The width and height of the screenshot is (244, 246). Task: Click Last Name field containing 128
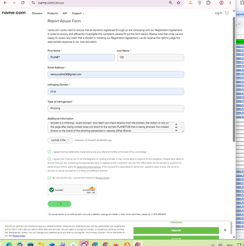click(150, 58)
